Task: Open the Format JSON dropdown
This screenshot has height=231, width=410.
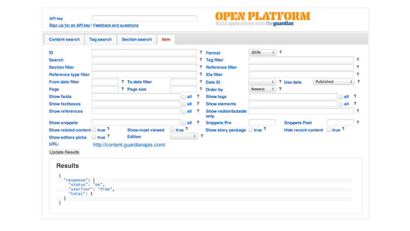Action: [262, 52]
